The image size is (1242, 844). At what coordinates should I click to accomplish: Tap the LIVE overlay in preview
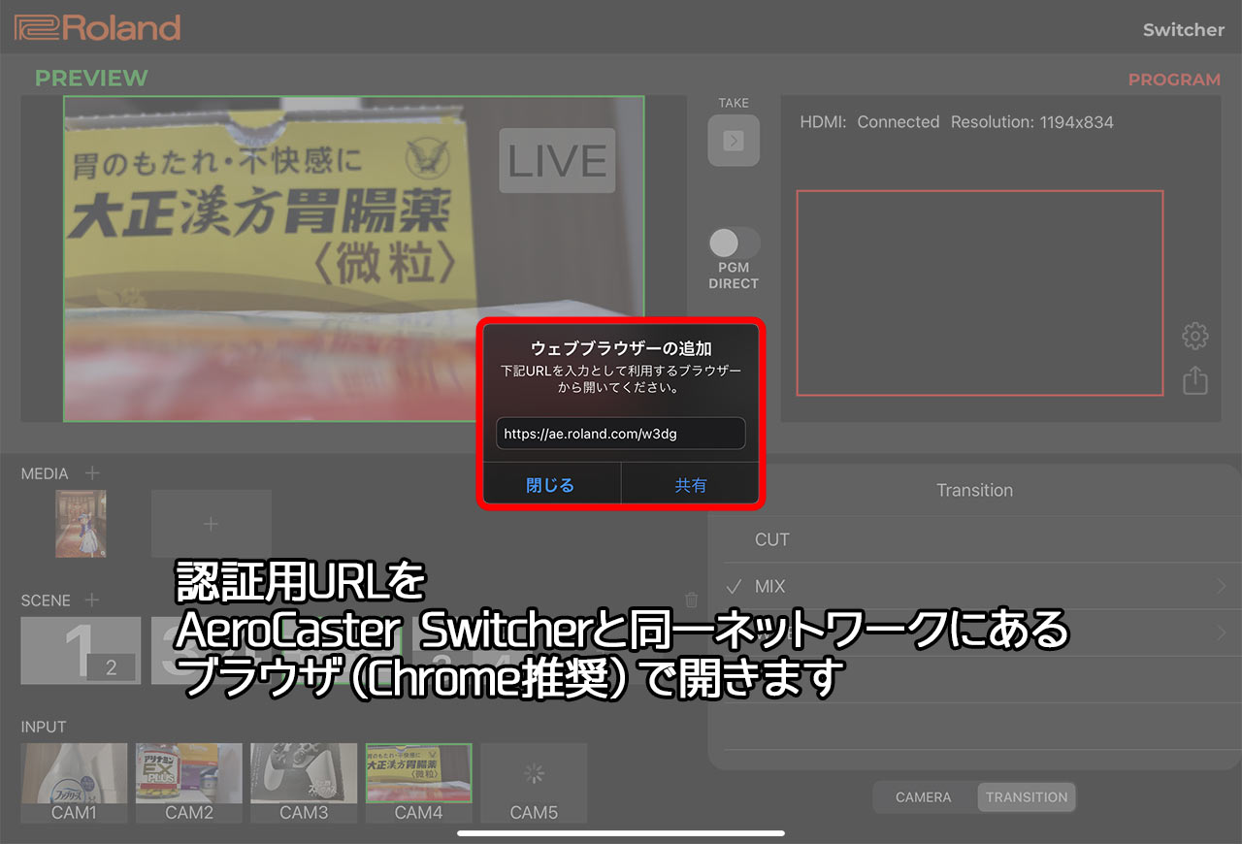pos(558,161)
